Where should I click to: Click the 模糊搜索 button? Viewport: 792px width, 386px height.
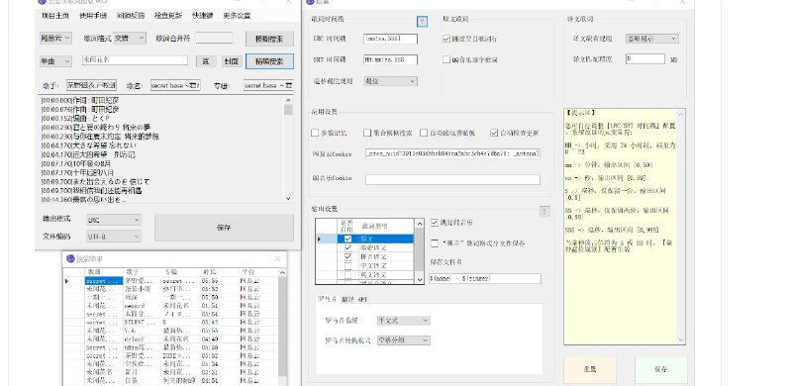(x=269, y=39)
